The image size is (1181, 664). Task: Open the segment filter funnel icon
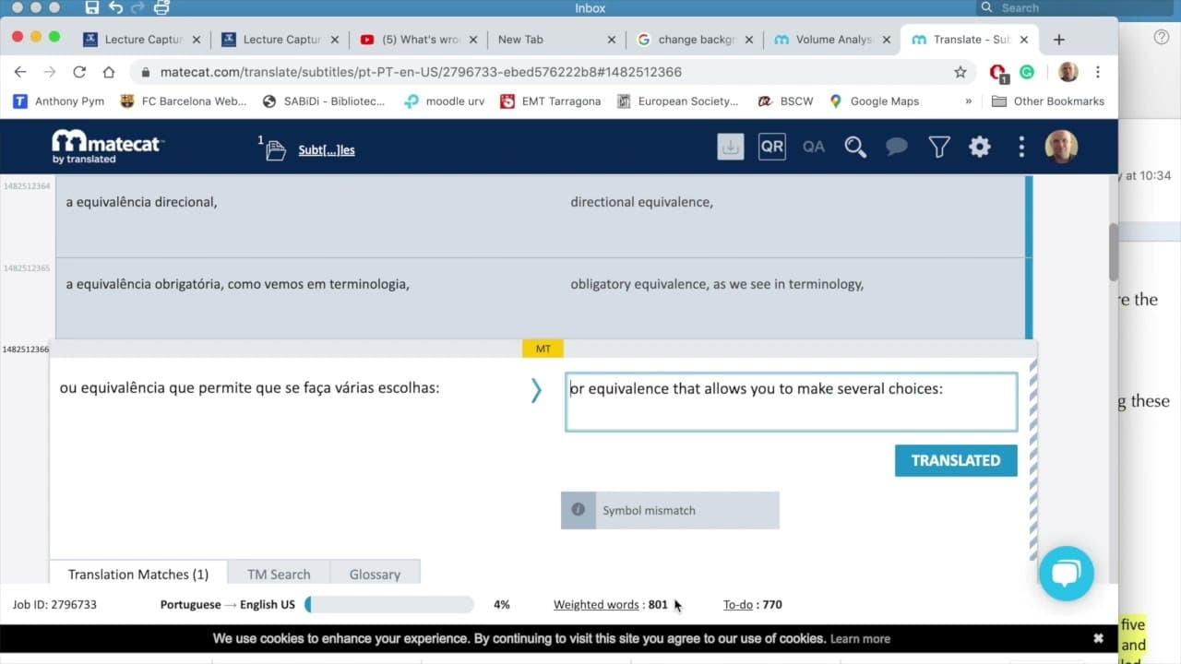pyautogui.click(x=939, y=147)
